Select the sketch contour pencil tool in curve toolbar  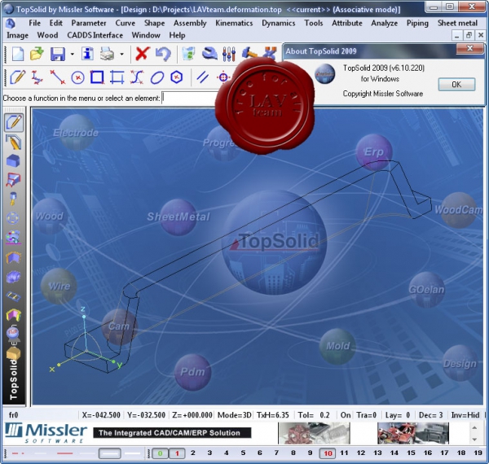point(17,77)
